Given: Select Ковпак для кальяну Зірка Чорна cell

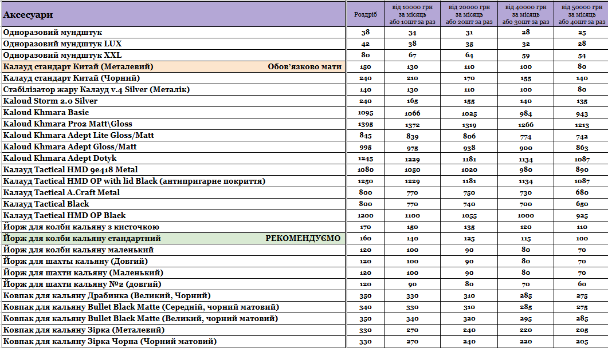Looking at the screenshot, I should [109, 341].
